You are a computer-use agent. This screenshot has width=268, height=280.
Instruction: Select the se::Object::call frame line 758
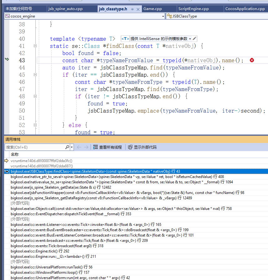click(139, 209)
